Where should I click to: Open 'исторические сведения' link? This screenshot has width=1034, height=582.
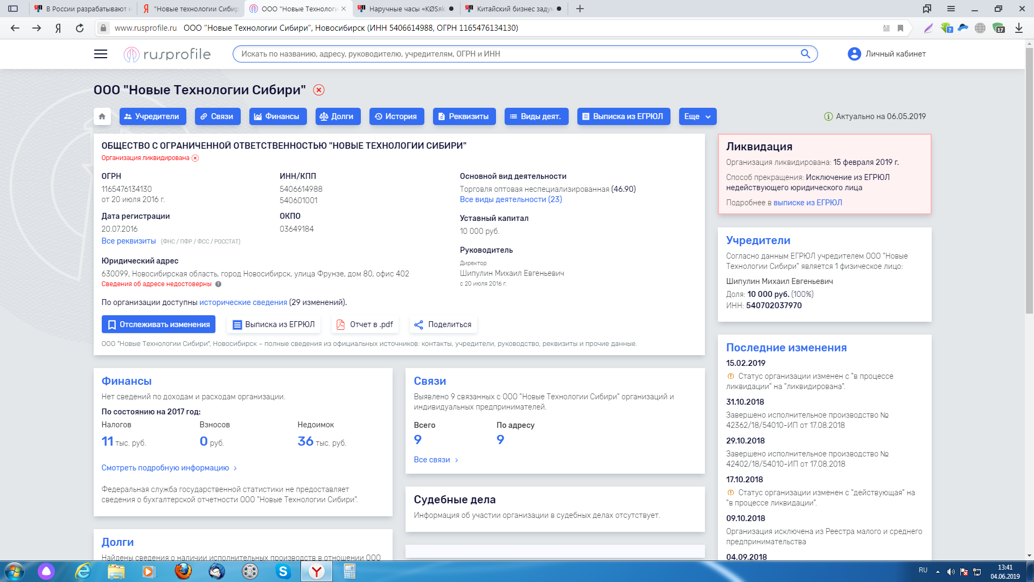[243, 302]
